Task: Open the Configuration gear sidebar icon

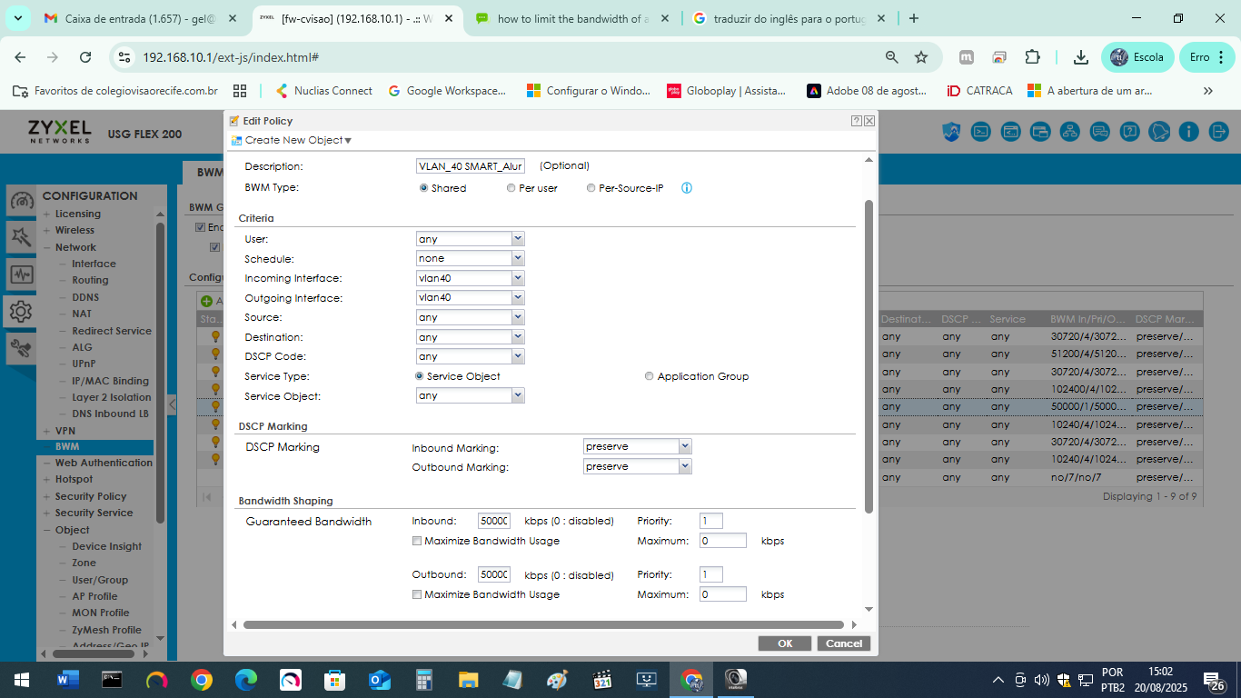Action: (x=21, y=312)
